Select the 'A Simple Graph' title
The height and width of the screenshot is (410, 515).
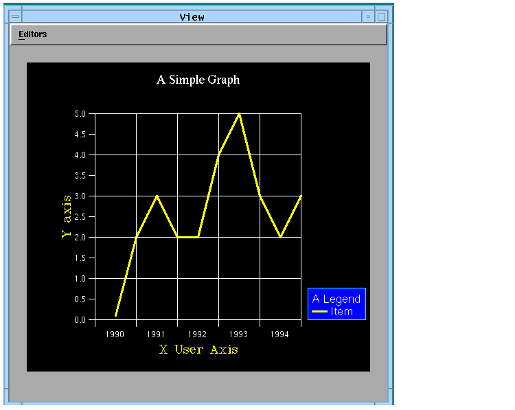pos(198,80)
